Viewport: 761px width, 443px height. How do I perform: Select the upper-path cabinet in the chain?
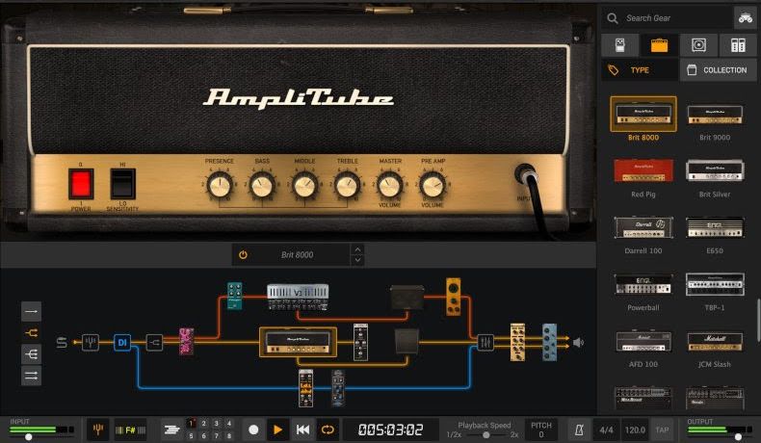(407, 298)
